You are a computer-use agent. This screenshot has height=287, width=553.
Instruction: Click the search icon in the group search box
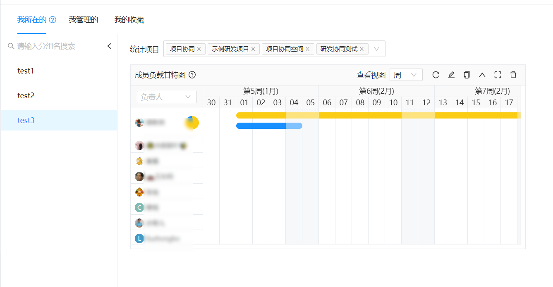(x=11, y=46)
